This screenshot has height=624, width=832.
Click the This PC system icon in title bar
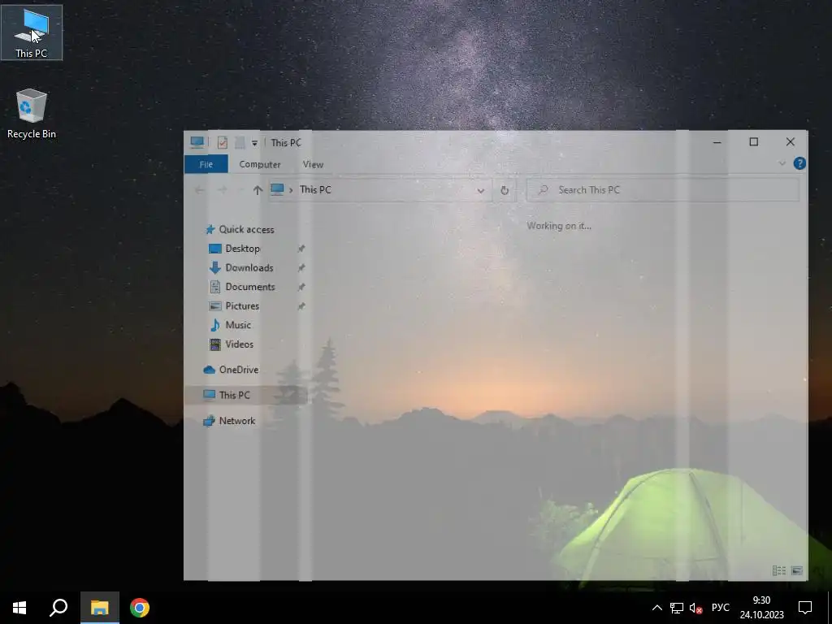point(197,142)
